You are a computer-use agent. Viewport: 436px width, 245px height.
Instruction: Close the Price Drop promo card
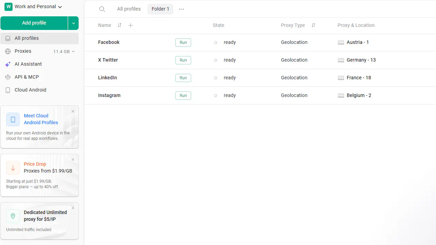tap(73, 160)
